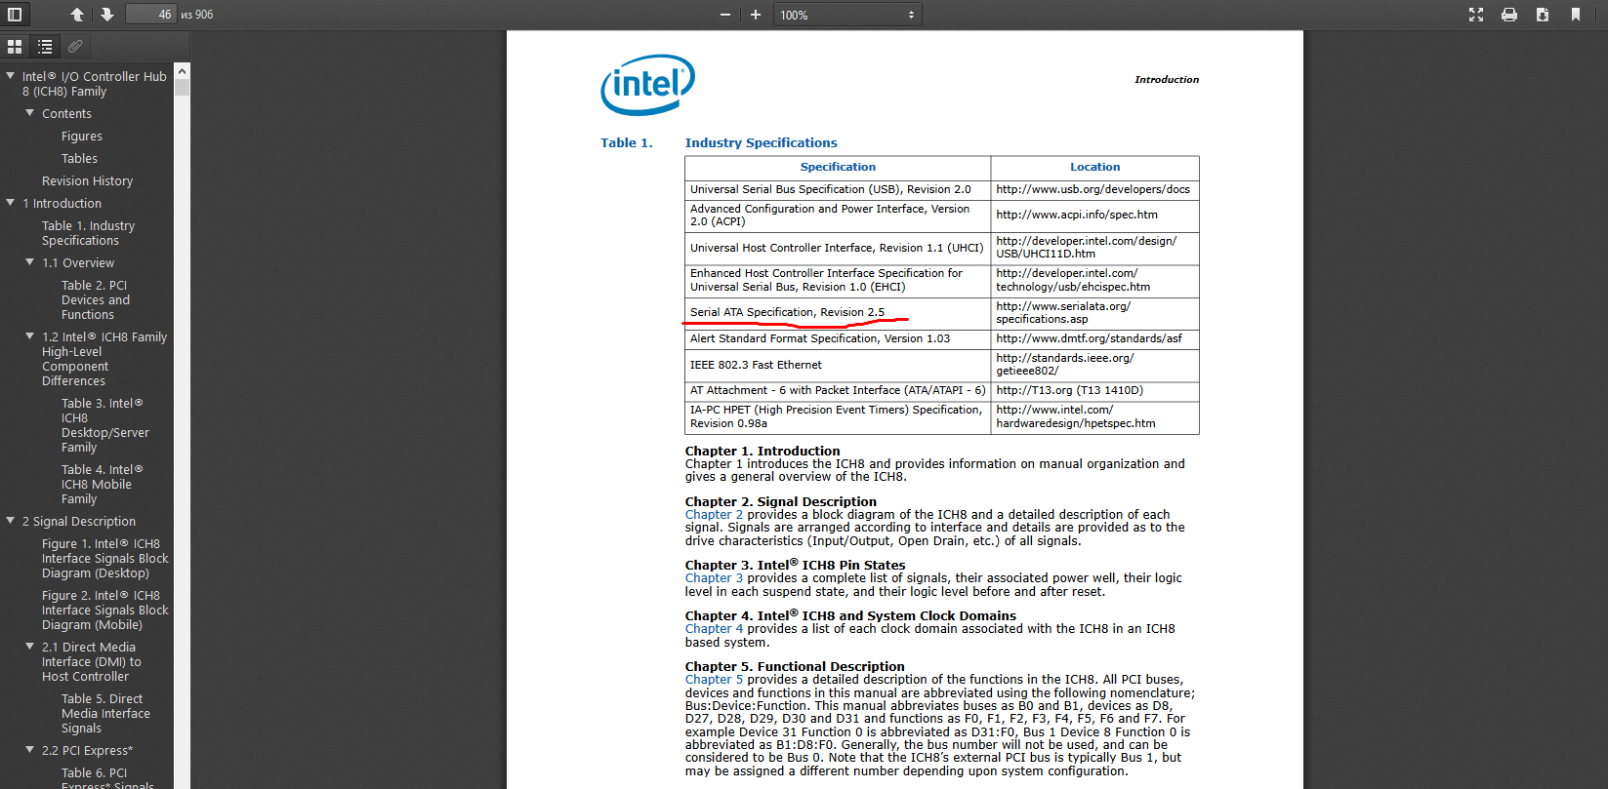Click the T13.org (T13 1410D) URL cell

coord(1094,391)
